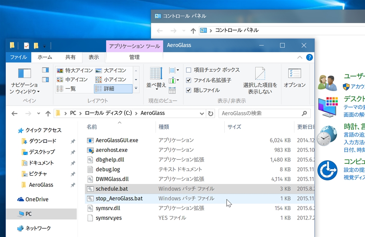Click the Navigation Pane (ナビゲーション ウィンドウ) icon

click(24, 73)
